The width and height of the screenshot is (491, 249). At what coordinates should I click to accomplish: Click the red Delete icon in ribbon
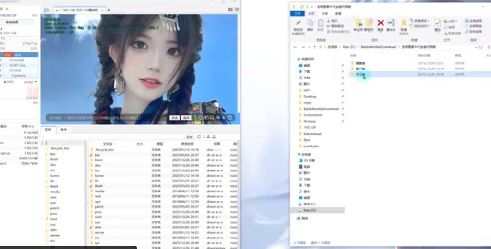click(x=381, y=23)
